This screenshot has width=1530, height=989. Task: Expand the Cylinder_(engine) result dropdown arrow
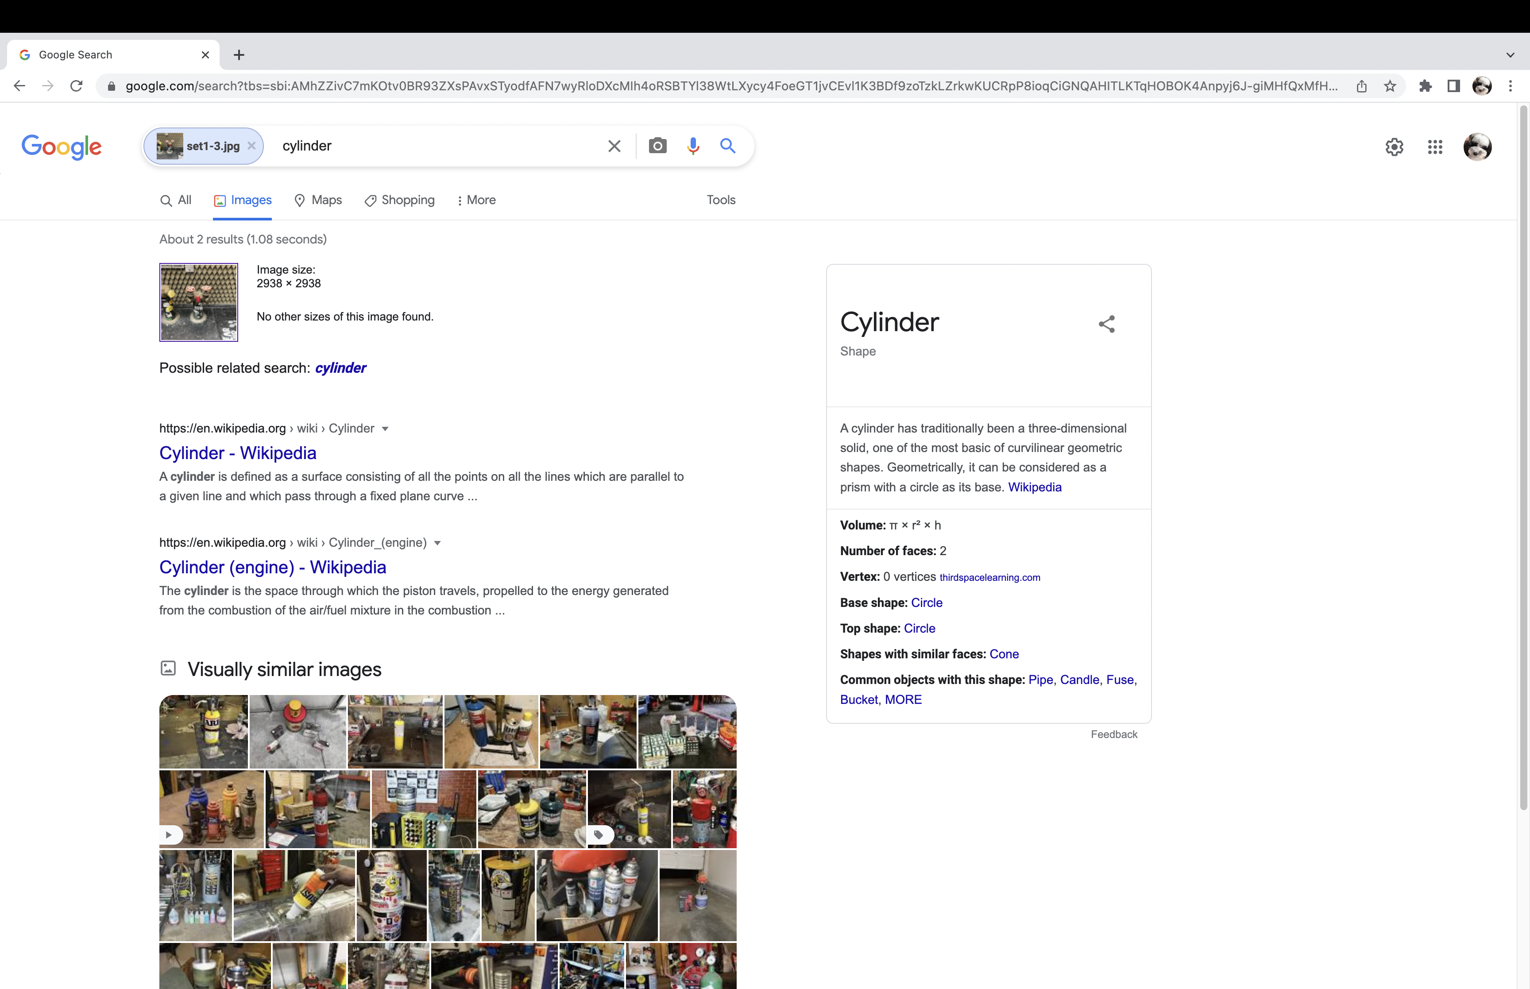click(437, 543)
